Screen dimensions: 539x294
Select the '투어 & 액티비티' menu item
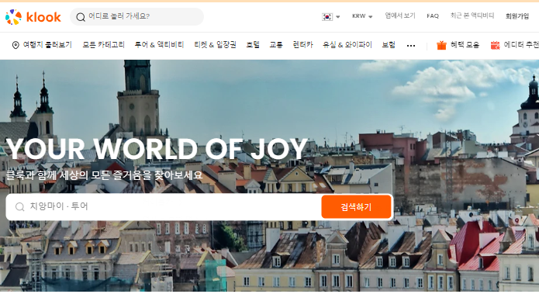click(159, 45)
